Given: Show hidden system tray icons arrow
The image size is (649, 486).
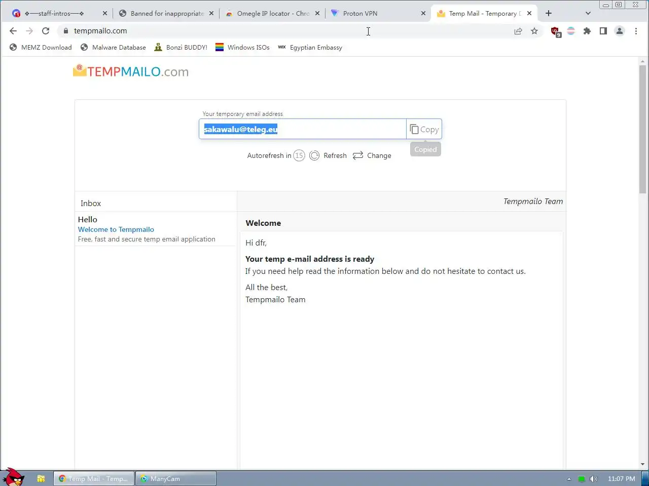Looking at the screenshot, I should (569, 478).
